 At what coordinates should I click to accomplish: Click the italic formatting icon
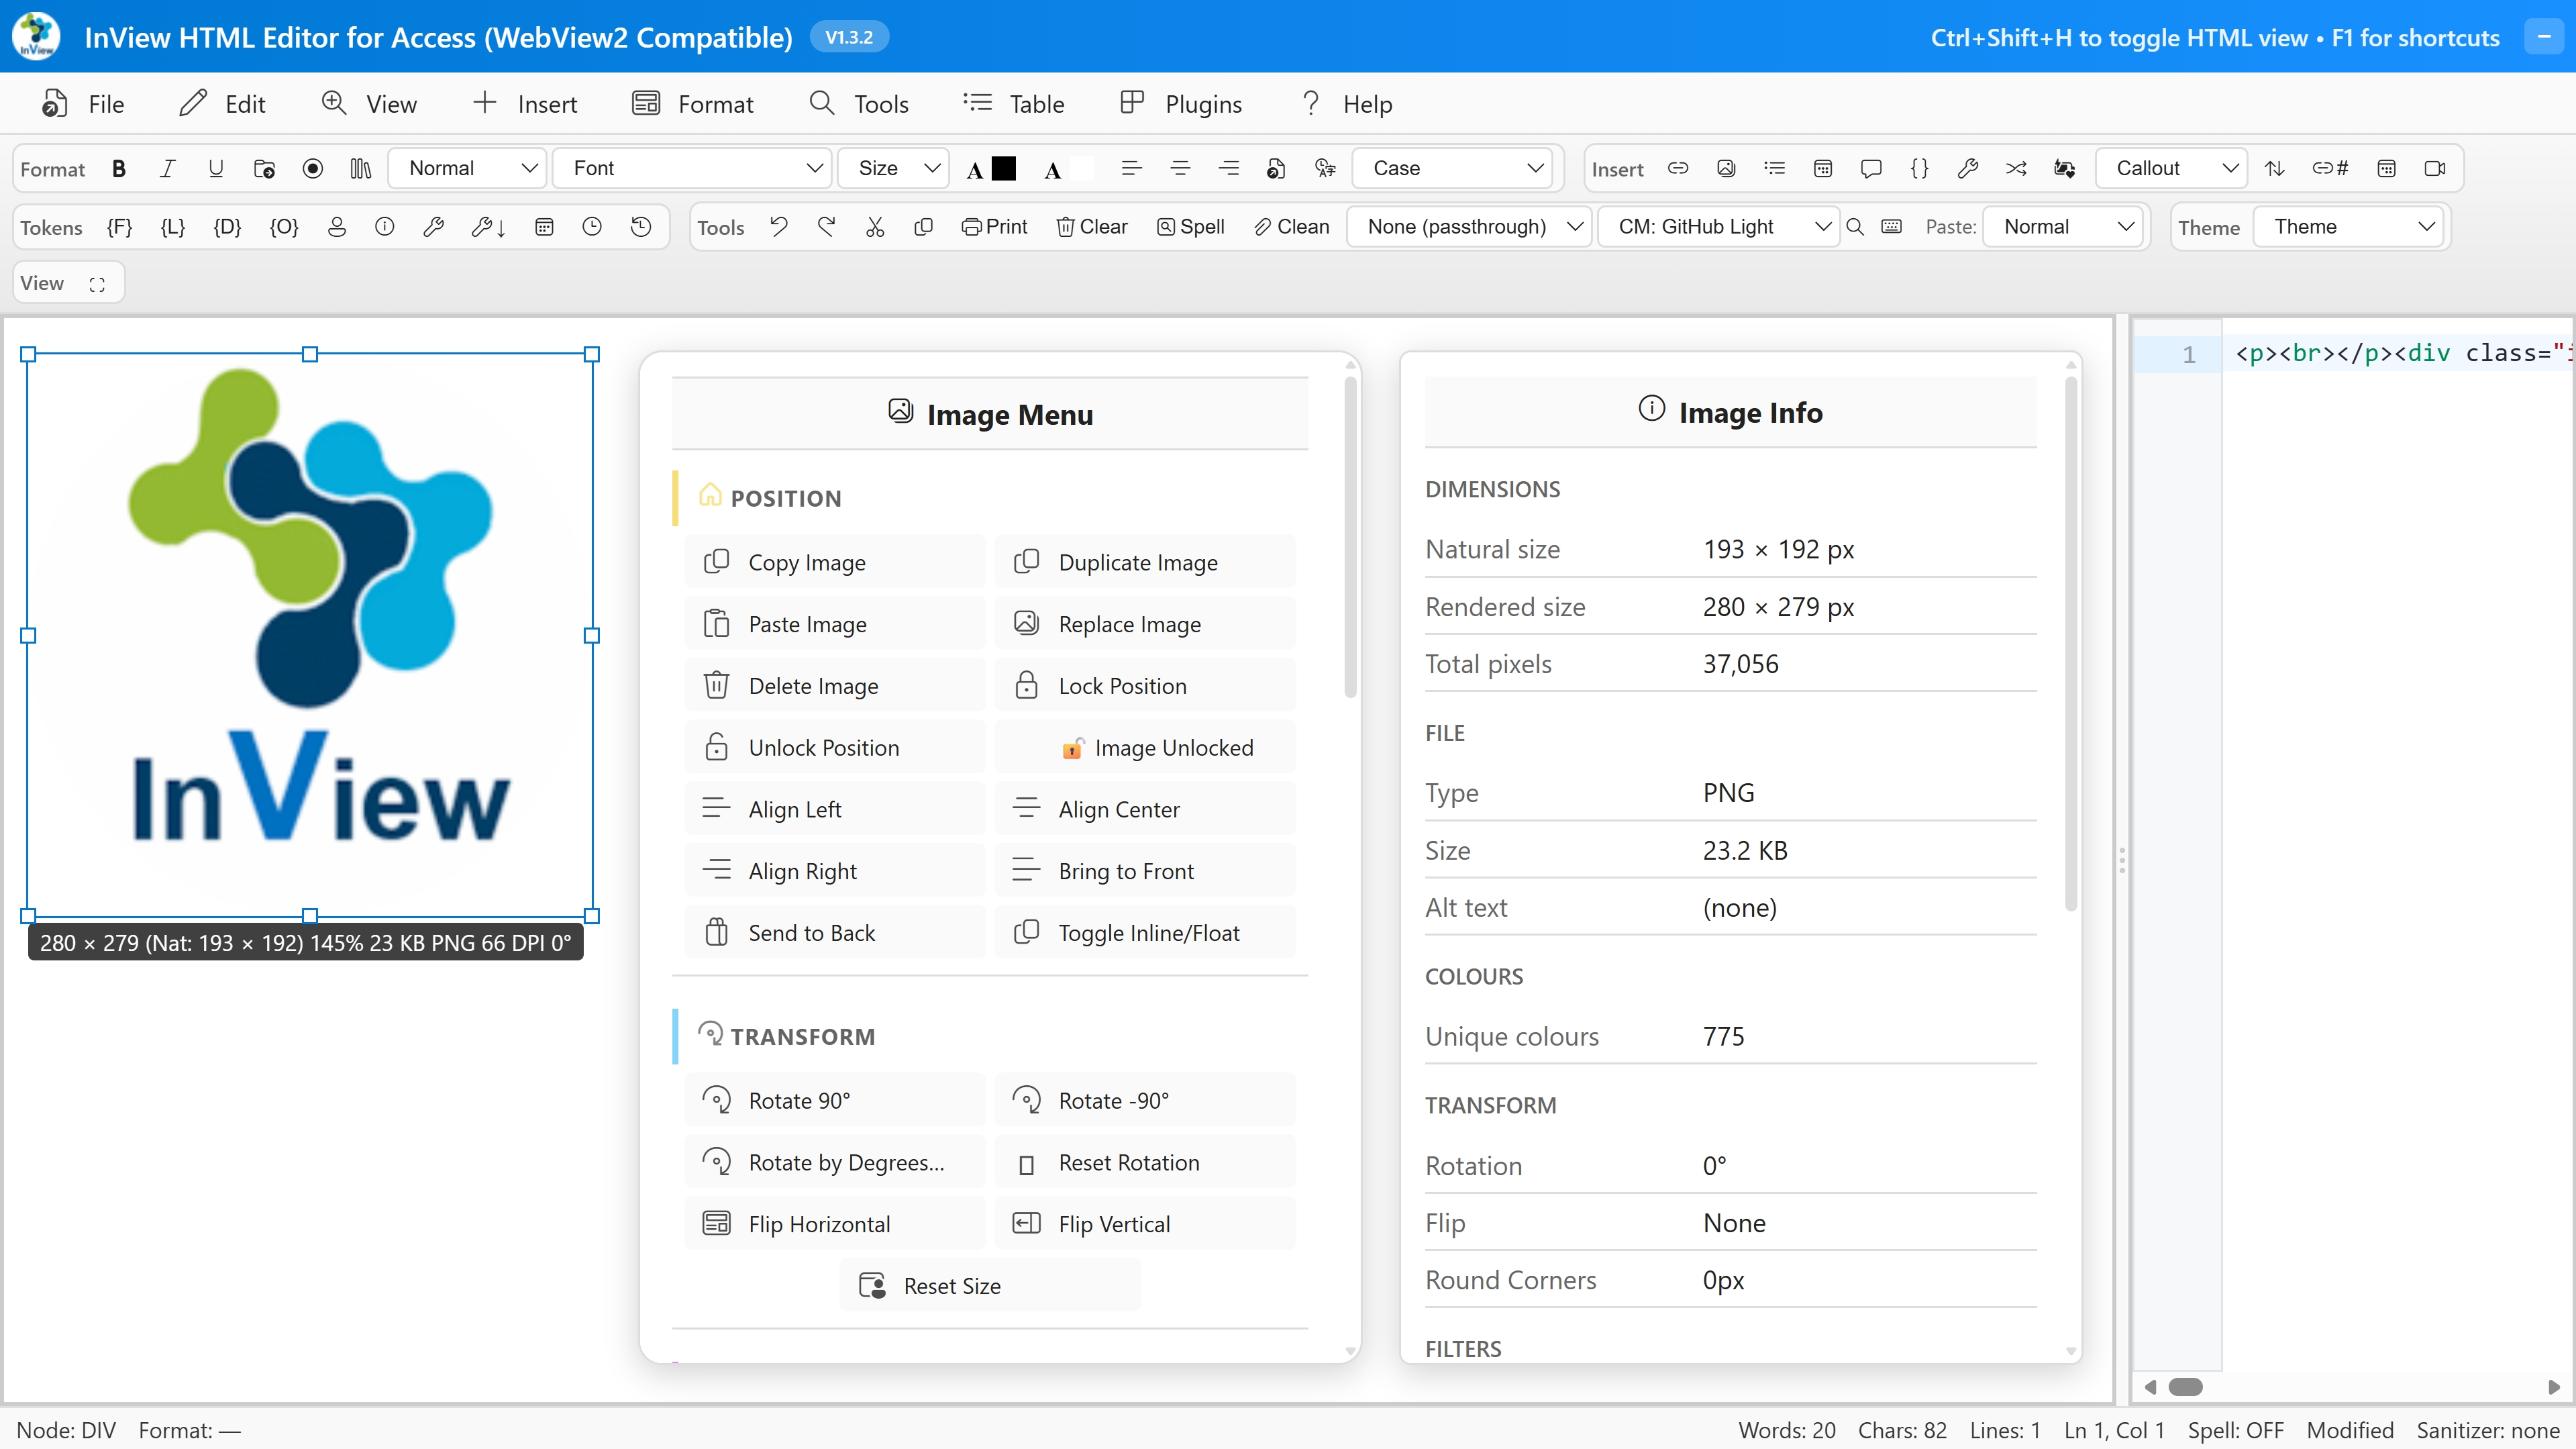(167, 168)
